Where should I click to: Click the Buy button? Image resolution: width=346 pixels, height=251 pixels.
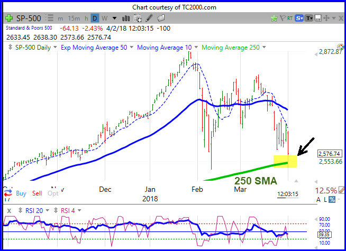tap(21, 193)
